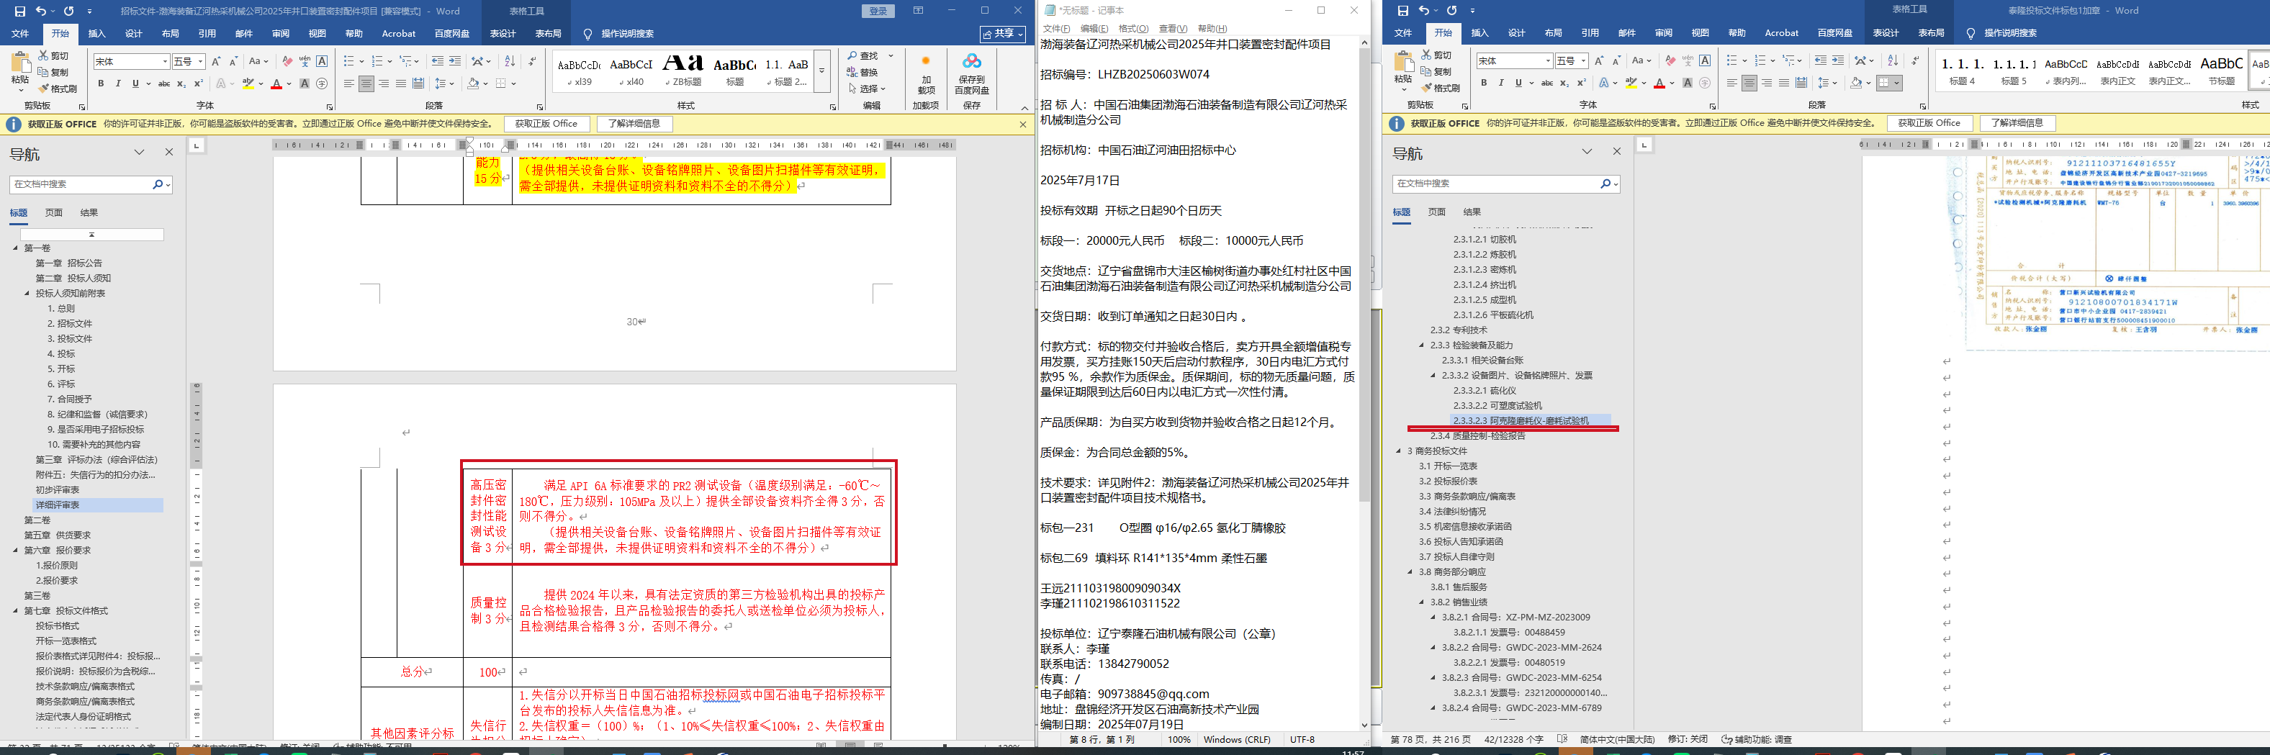Apply shading fill color in right Word ribbon
This screenshot has width=2270, height=755.
click(1856, 83)
